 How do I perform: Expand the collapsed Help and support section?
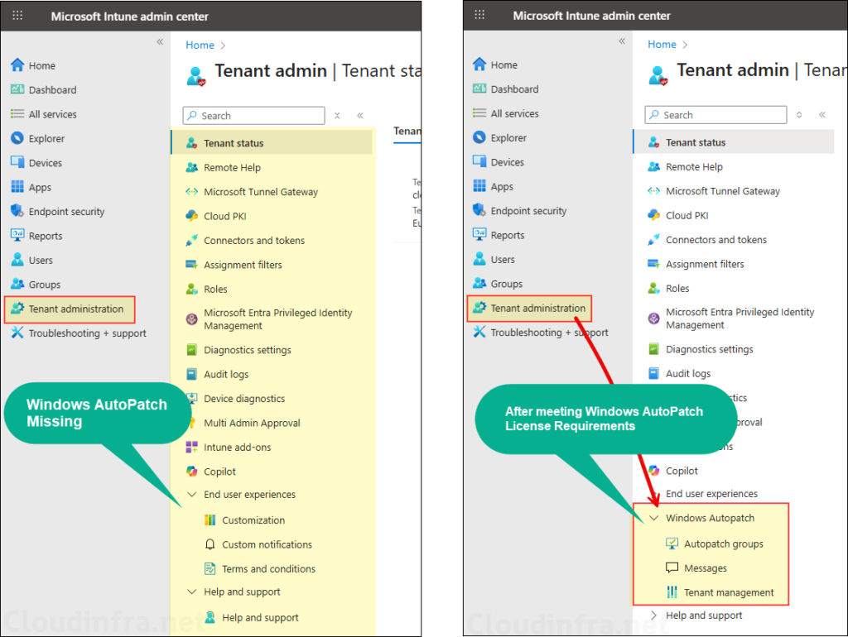point(654,615)
